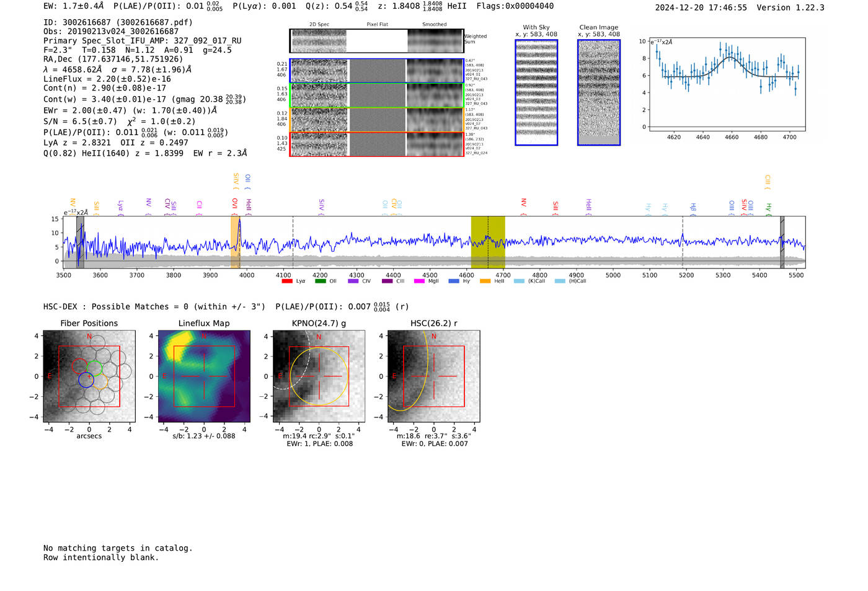This screenshot has width=868, height=591.
Task: Click the KPNO g-band image
Action: [319, 376]
